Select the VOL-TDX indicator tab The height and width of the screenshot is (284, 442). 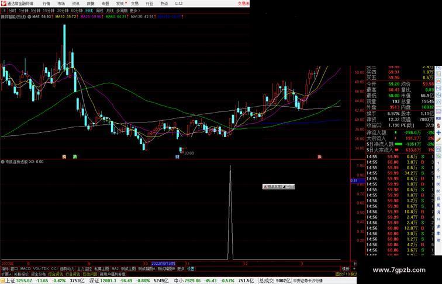(x=41, y=269)
